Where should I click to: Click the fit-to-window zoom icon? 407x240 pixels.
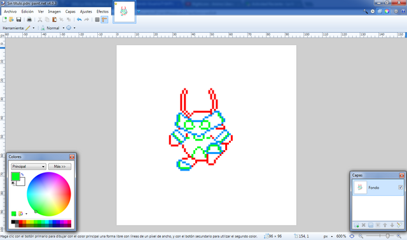(x=352, y=236)
